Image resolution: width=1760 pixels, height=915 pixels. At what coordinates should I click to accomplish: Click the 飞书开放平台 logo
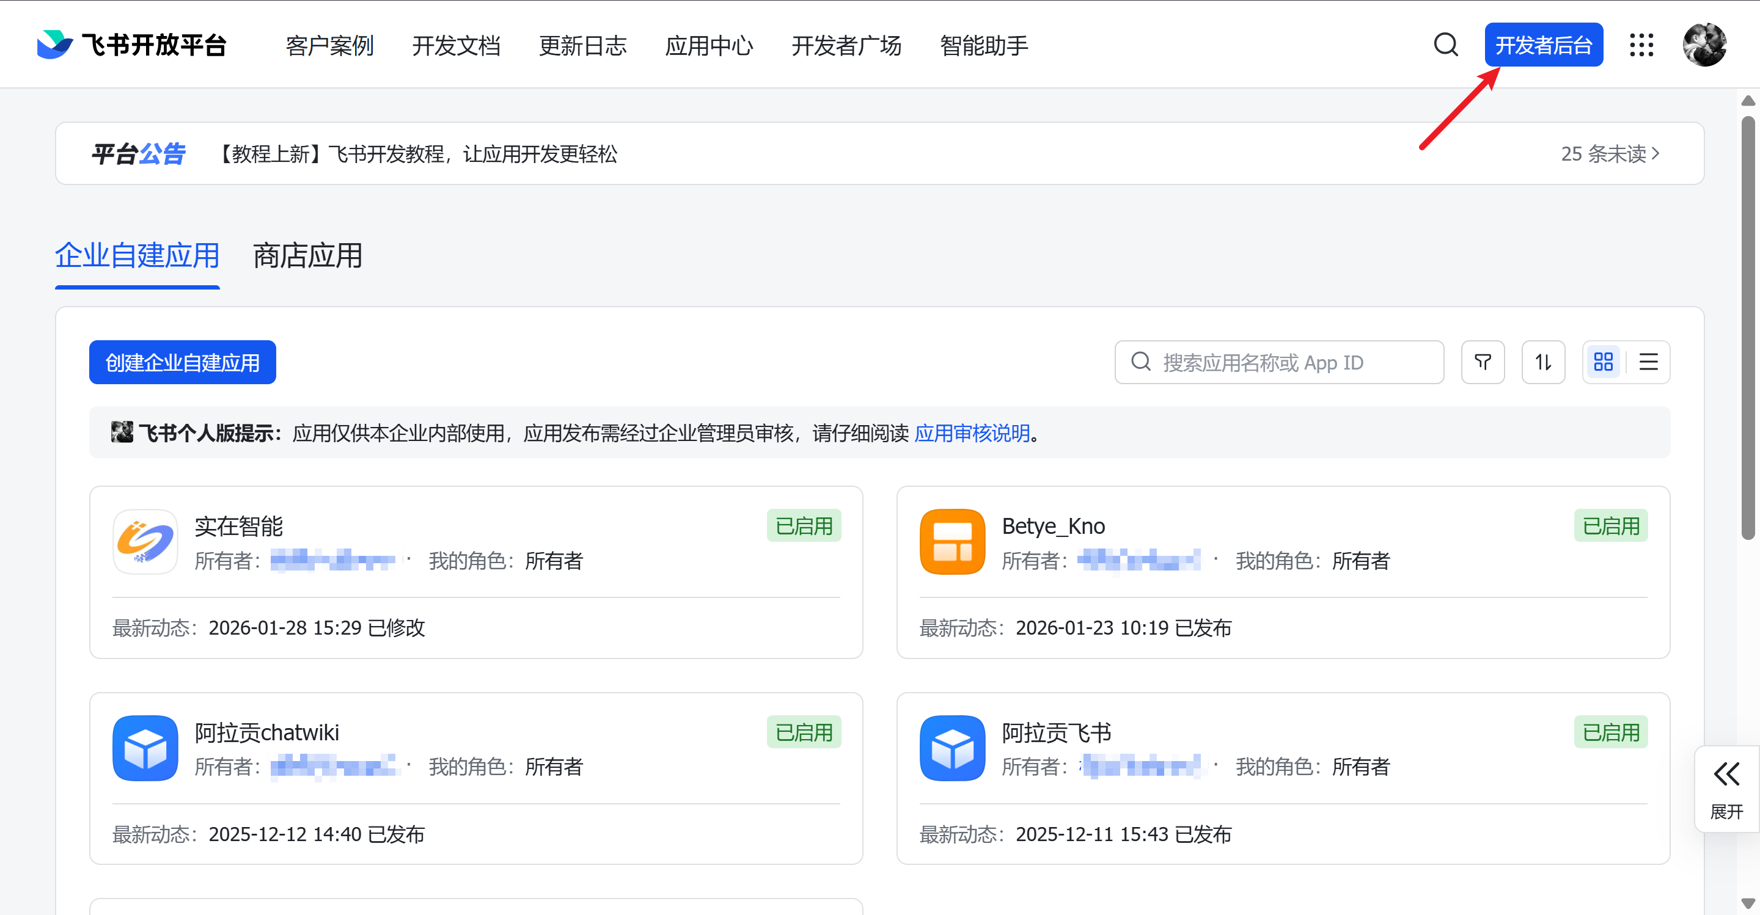click(131, 45)
